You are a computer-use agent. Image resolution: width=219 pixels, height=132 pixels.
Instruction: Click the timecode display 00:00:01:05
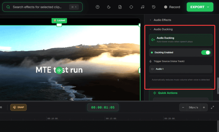103,108
